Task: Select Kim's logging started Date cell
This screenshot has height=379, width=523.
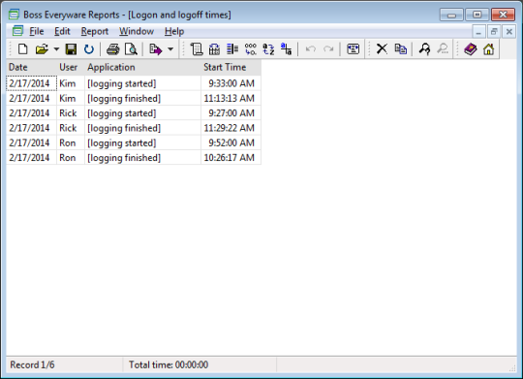Action: point(31,83)
